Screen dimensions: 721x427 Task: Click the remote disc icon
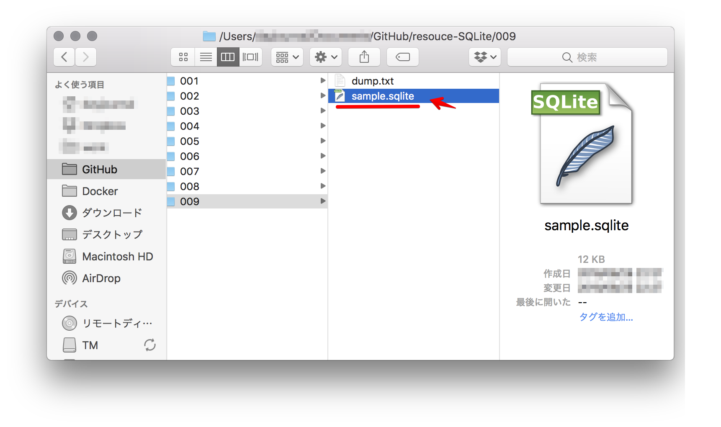pos(70,323)
